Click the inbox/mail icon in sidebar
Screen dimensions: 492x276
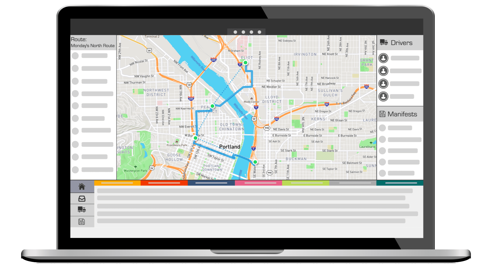pyautogui.click(x=82, y=199)
